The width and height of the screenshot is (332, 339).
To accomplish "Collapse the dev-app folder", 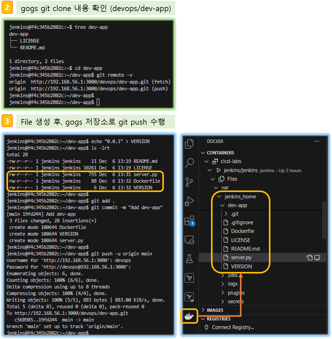I will 222,205.
